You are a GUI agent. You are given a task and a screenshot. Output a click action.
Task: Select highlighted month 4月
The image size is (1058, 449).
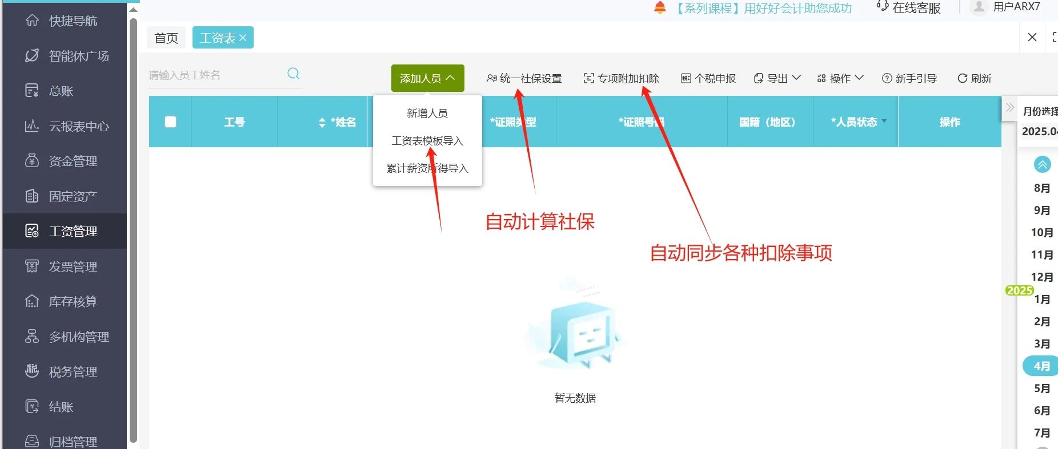click(1041, 366)
